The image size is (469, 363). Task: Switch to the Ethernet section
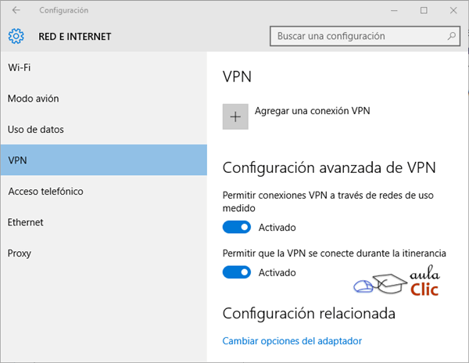[x=26, y=222]
